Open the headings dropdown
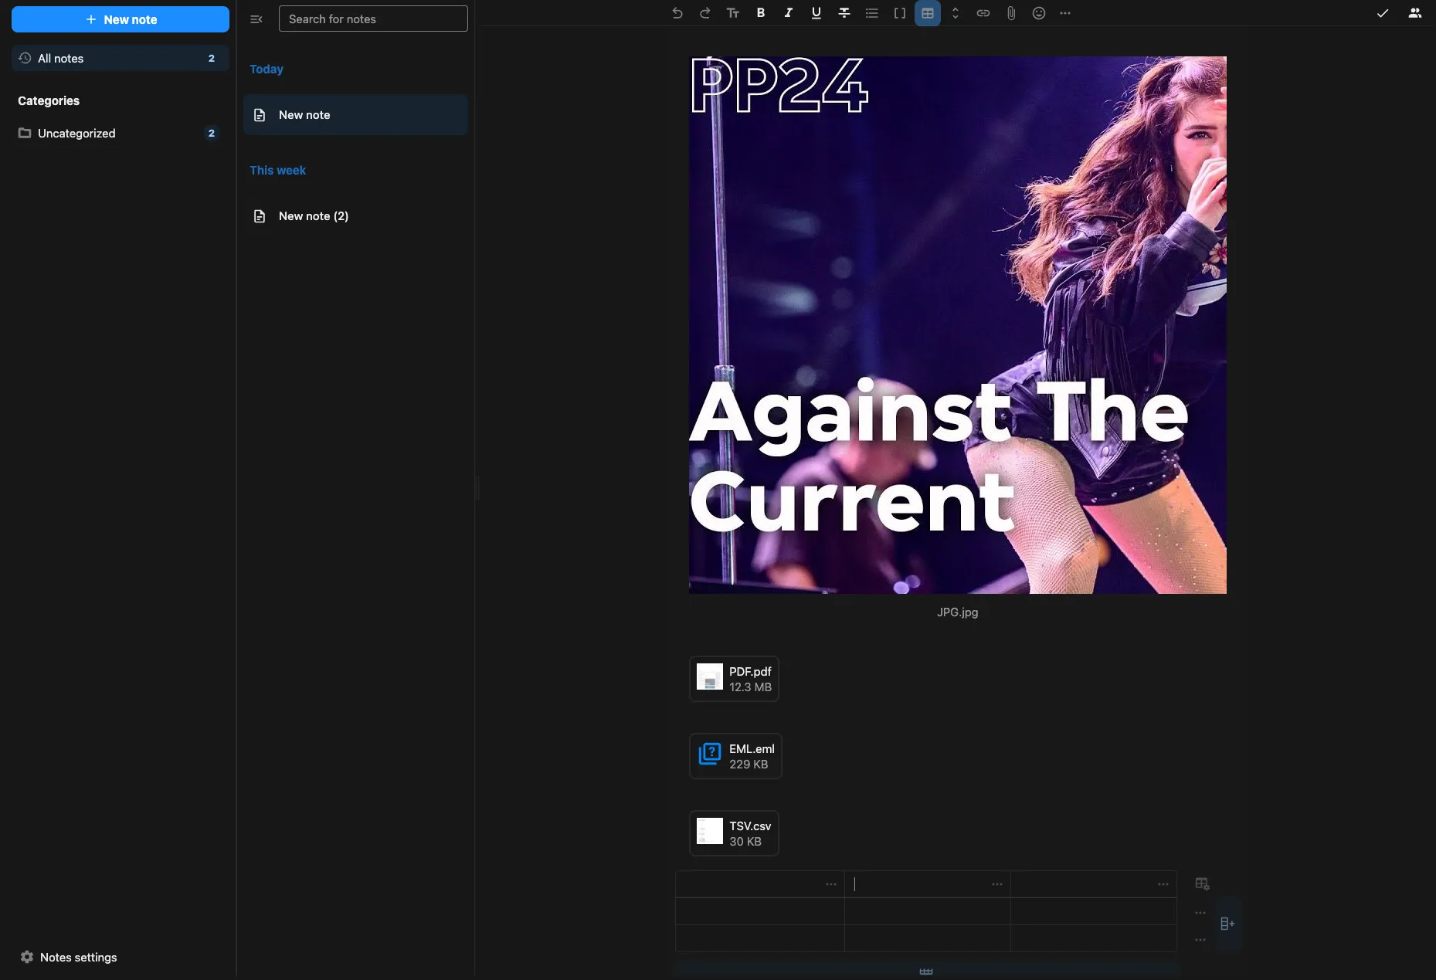Screen dimensions: 1436x980 pos(732,13)
